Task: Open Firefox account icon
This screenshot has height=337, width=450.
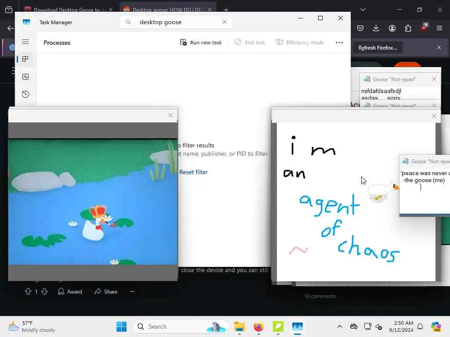Action: point(392,28)
